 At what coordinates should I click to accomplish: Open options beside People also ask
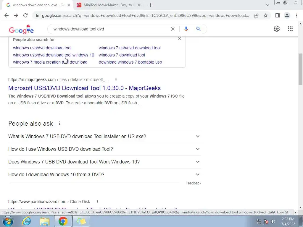click(59, 123)
